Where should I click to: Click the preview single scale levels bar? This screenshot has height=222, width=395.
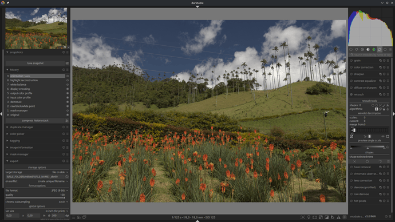(x=368, y=146)
